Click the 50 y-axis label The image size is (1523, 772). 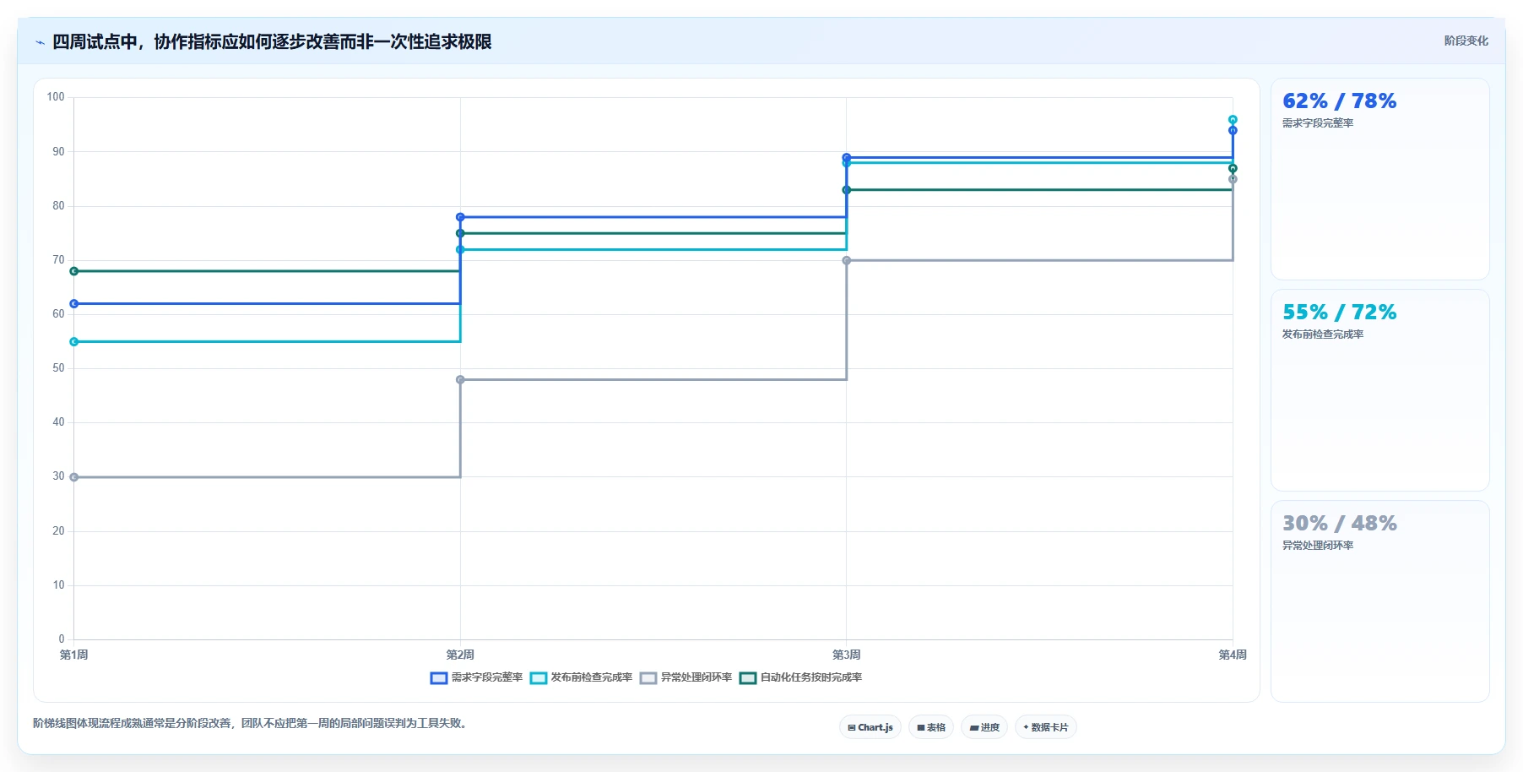pyautogui.click(x=58, y=368)
